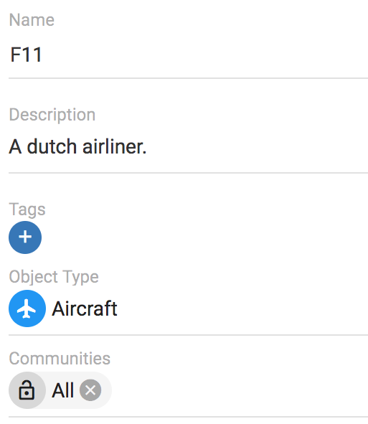Screen dimensions: 368x424
Task: Open the Aircraft object type selector
Action: click(x=188, y=308)
